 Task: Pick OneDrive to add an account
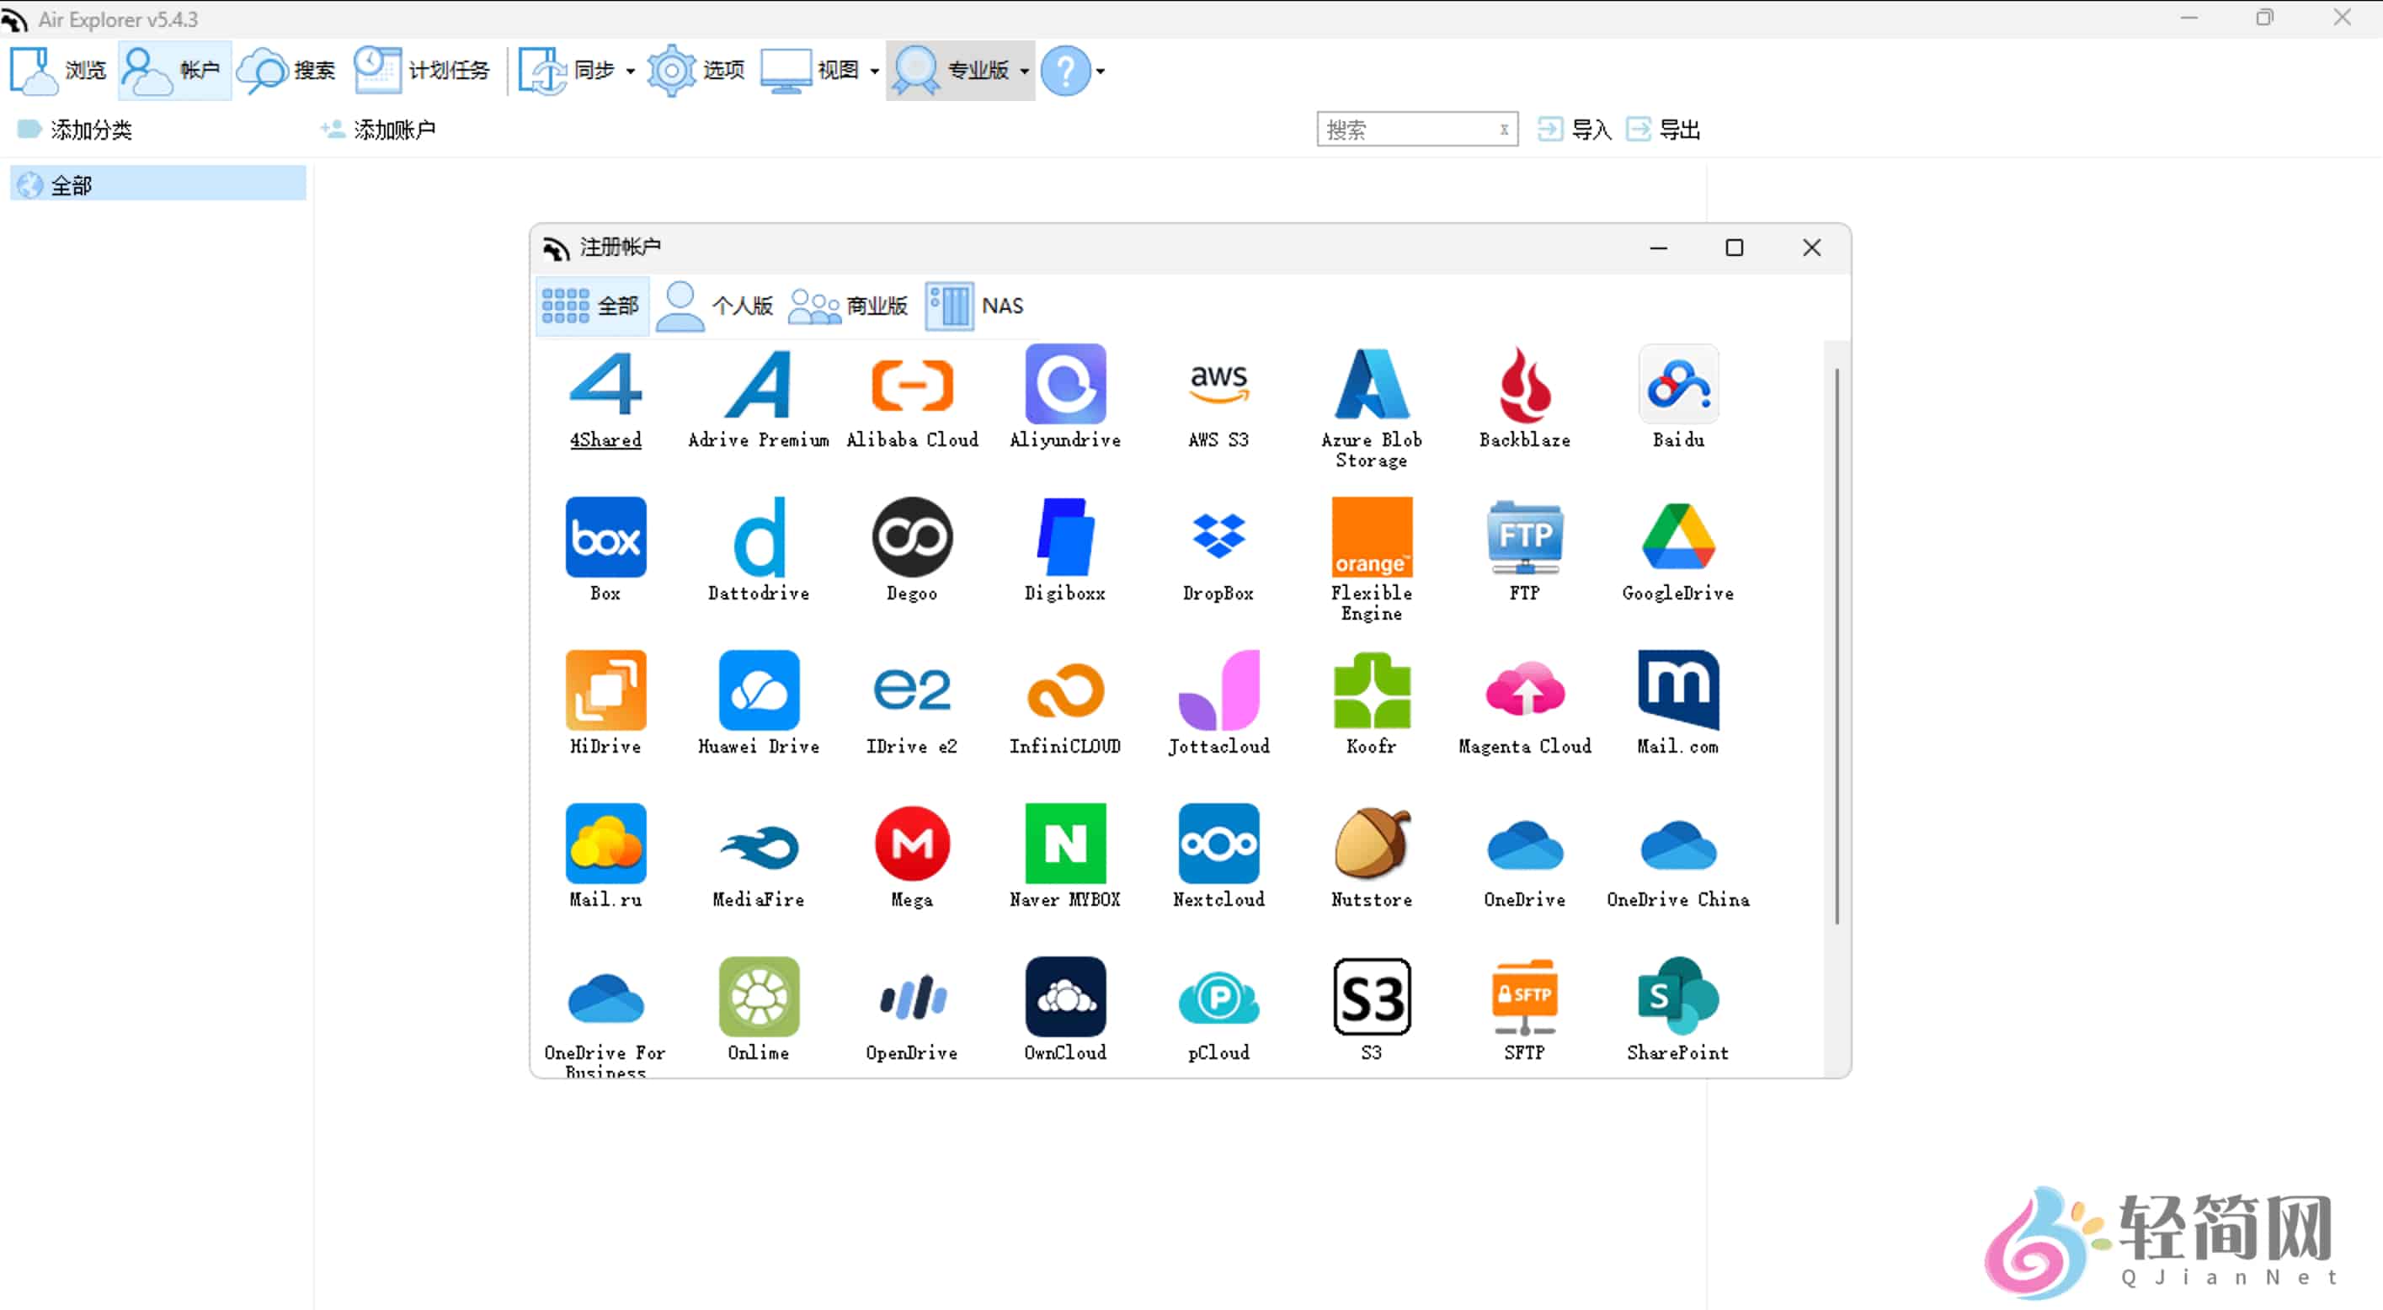(x=1523, y=855)
